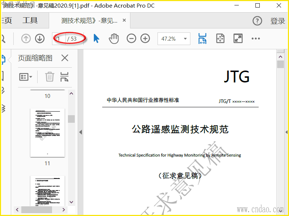Zoom in with the plus button
Screen dimensions: 289x216
coord(145,39)
